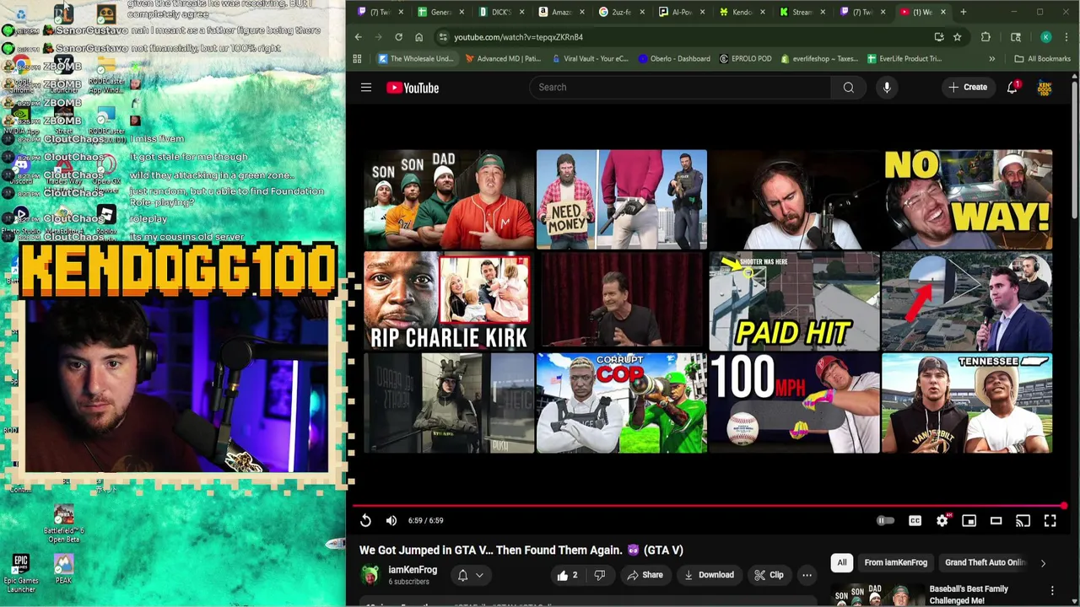Screen dimensions: 1080x607
Task: Open the iamKenFrog channel name link
Action: coord(413,570)
